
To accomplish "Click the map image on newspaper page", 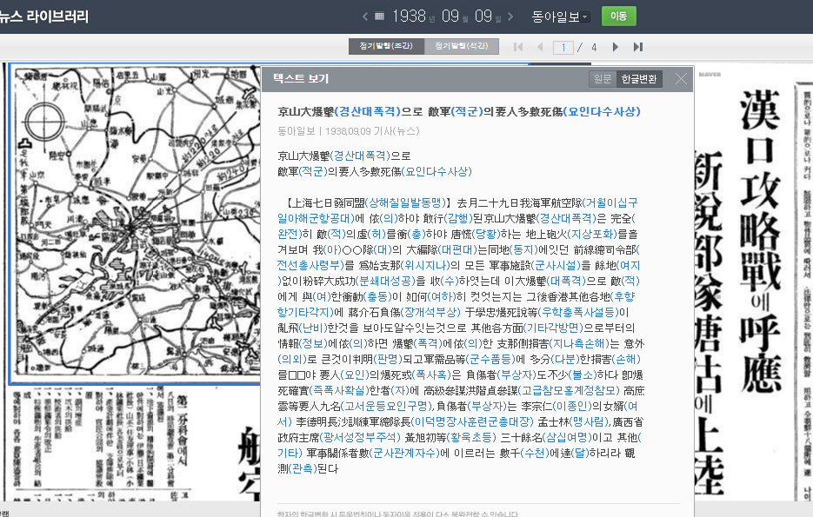I will [x=135, y=222].
